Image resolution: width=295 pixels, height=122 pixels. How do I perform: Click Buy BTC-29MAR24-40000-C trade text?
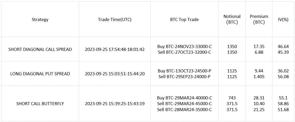click(x=184, y=98)
